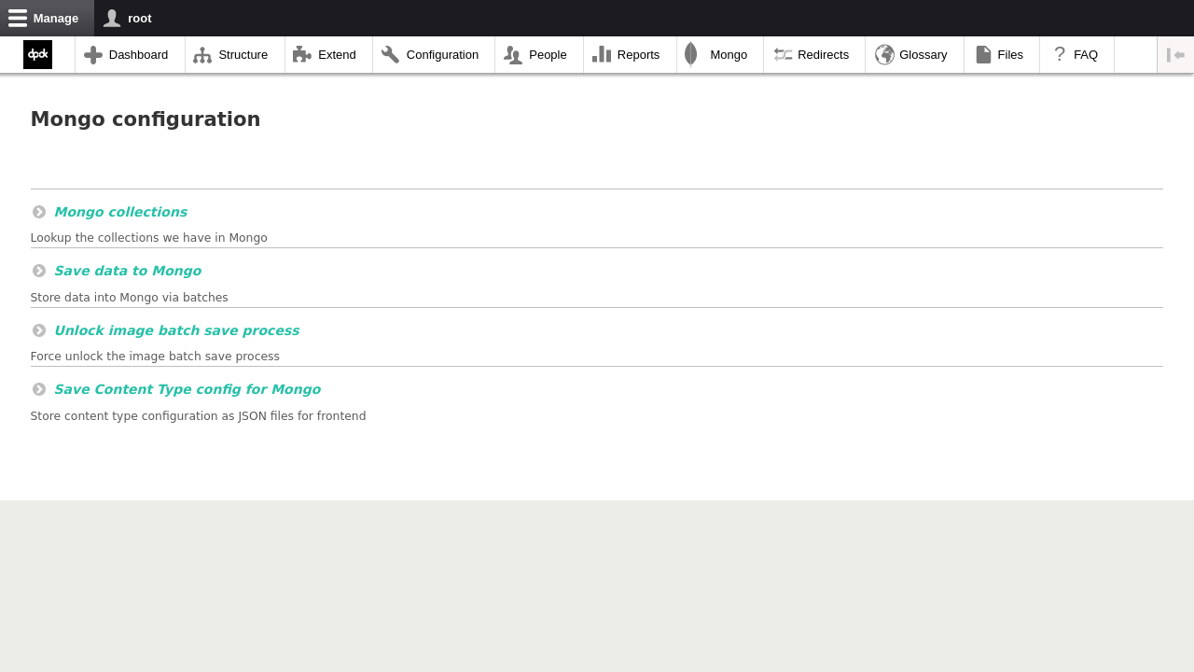
Task: Open the Reports bar chart icon
Action: tap(602, 55)
